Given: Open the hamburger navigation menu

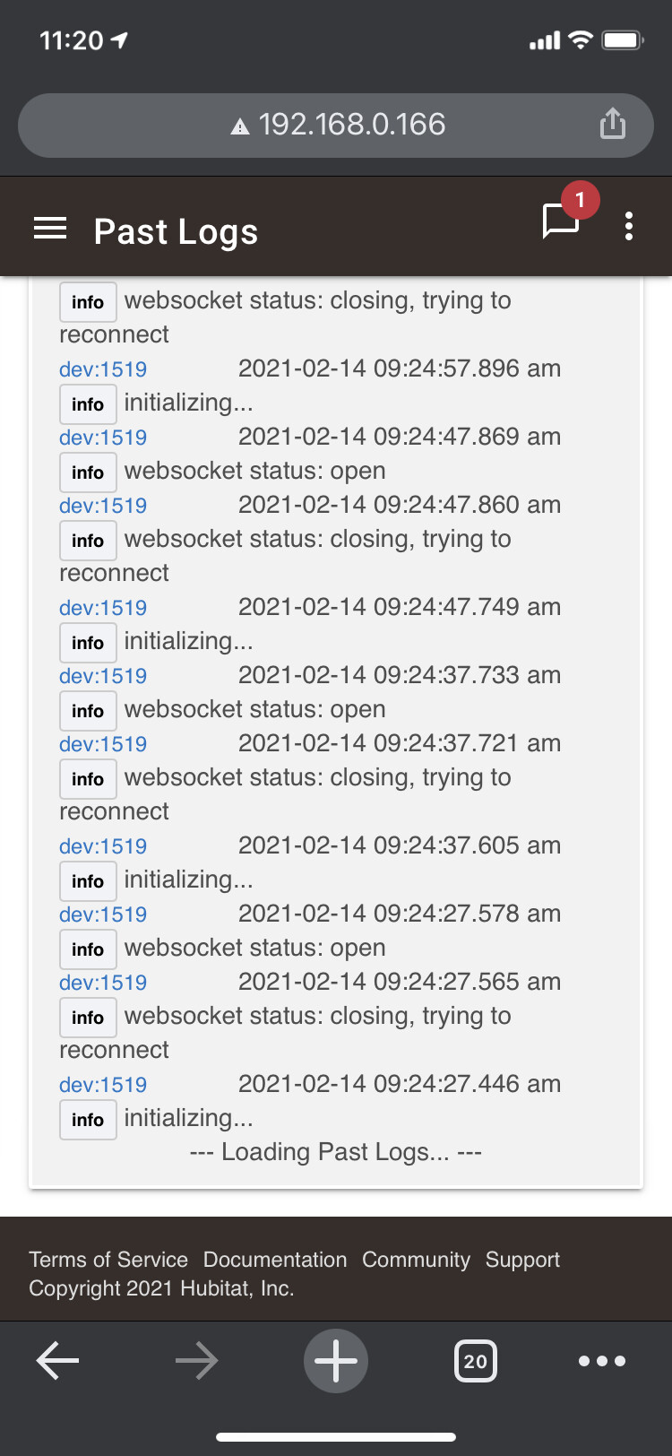Looking at the screenshot, I should 50,229.
